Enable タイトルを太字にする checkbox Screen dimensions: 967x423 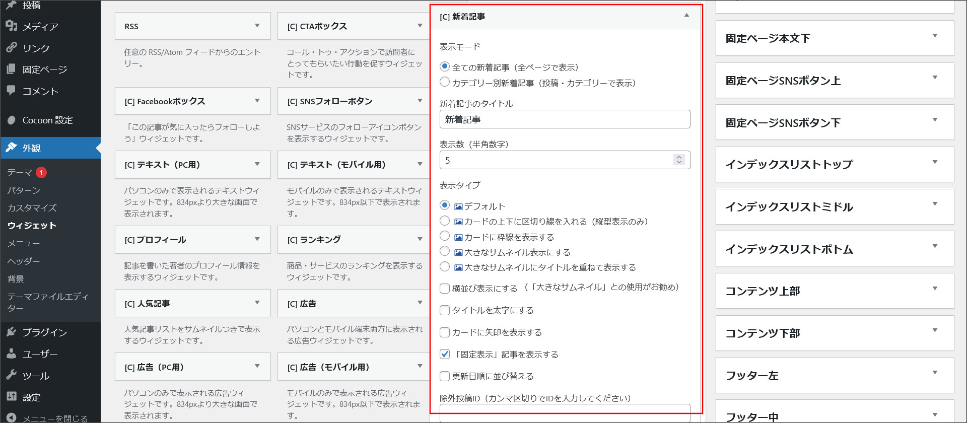coord(445,310)
